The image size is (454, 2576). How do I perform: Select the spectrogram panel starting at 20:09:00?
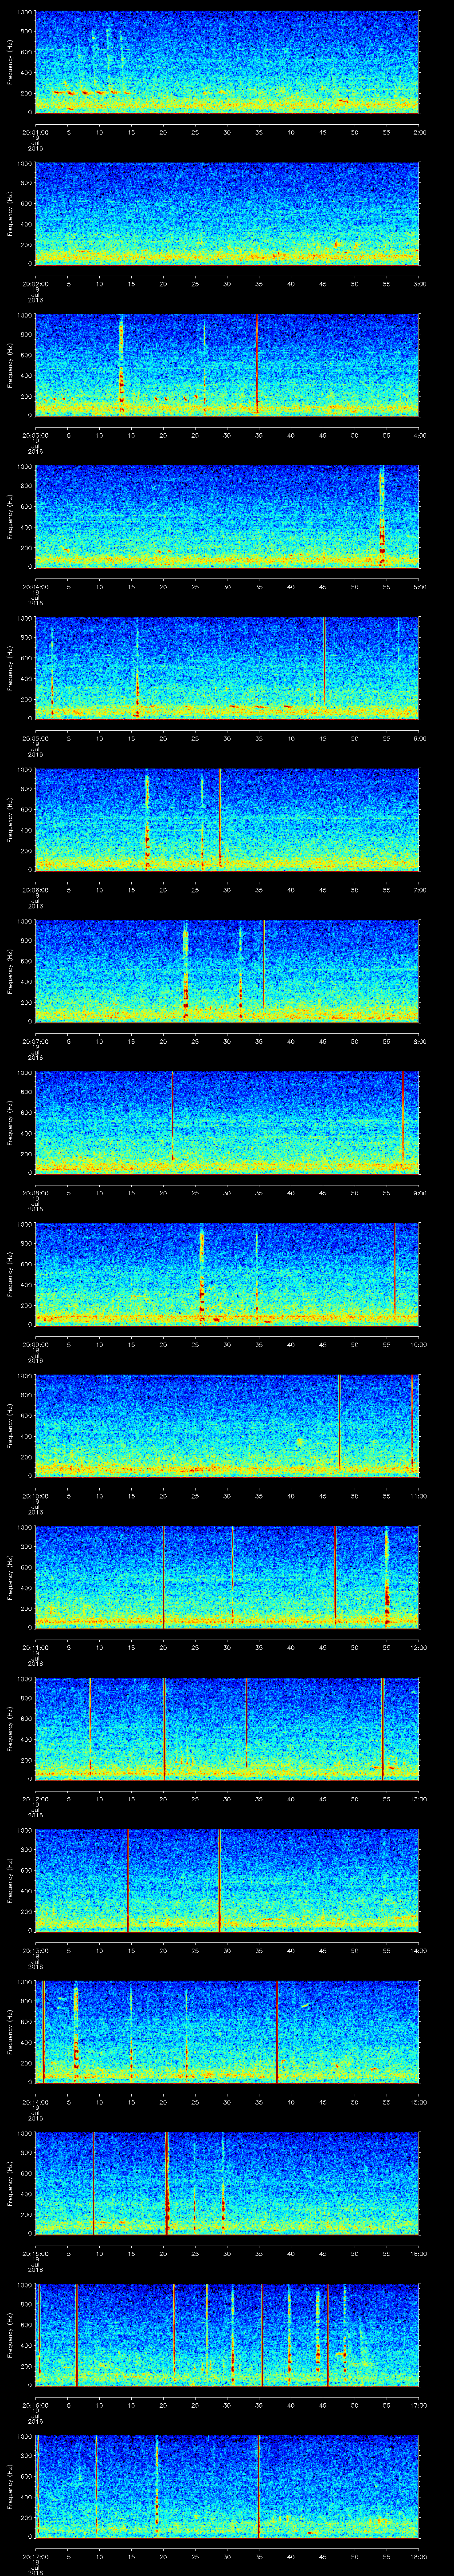pos(227,1273)
